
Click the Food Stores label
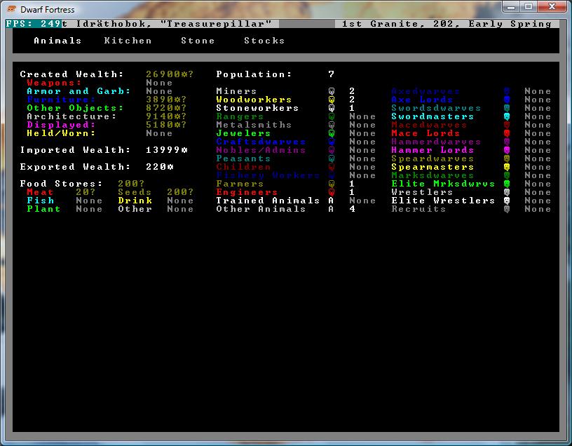[x=61, y=184]
